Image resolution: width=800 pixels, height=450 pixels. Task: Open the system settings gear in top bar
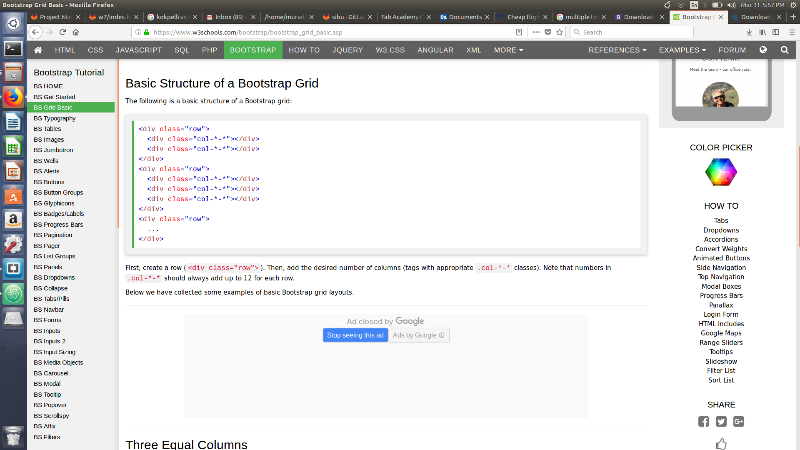pos(793,5)
